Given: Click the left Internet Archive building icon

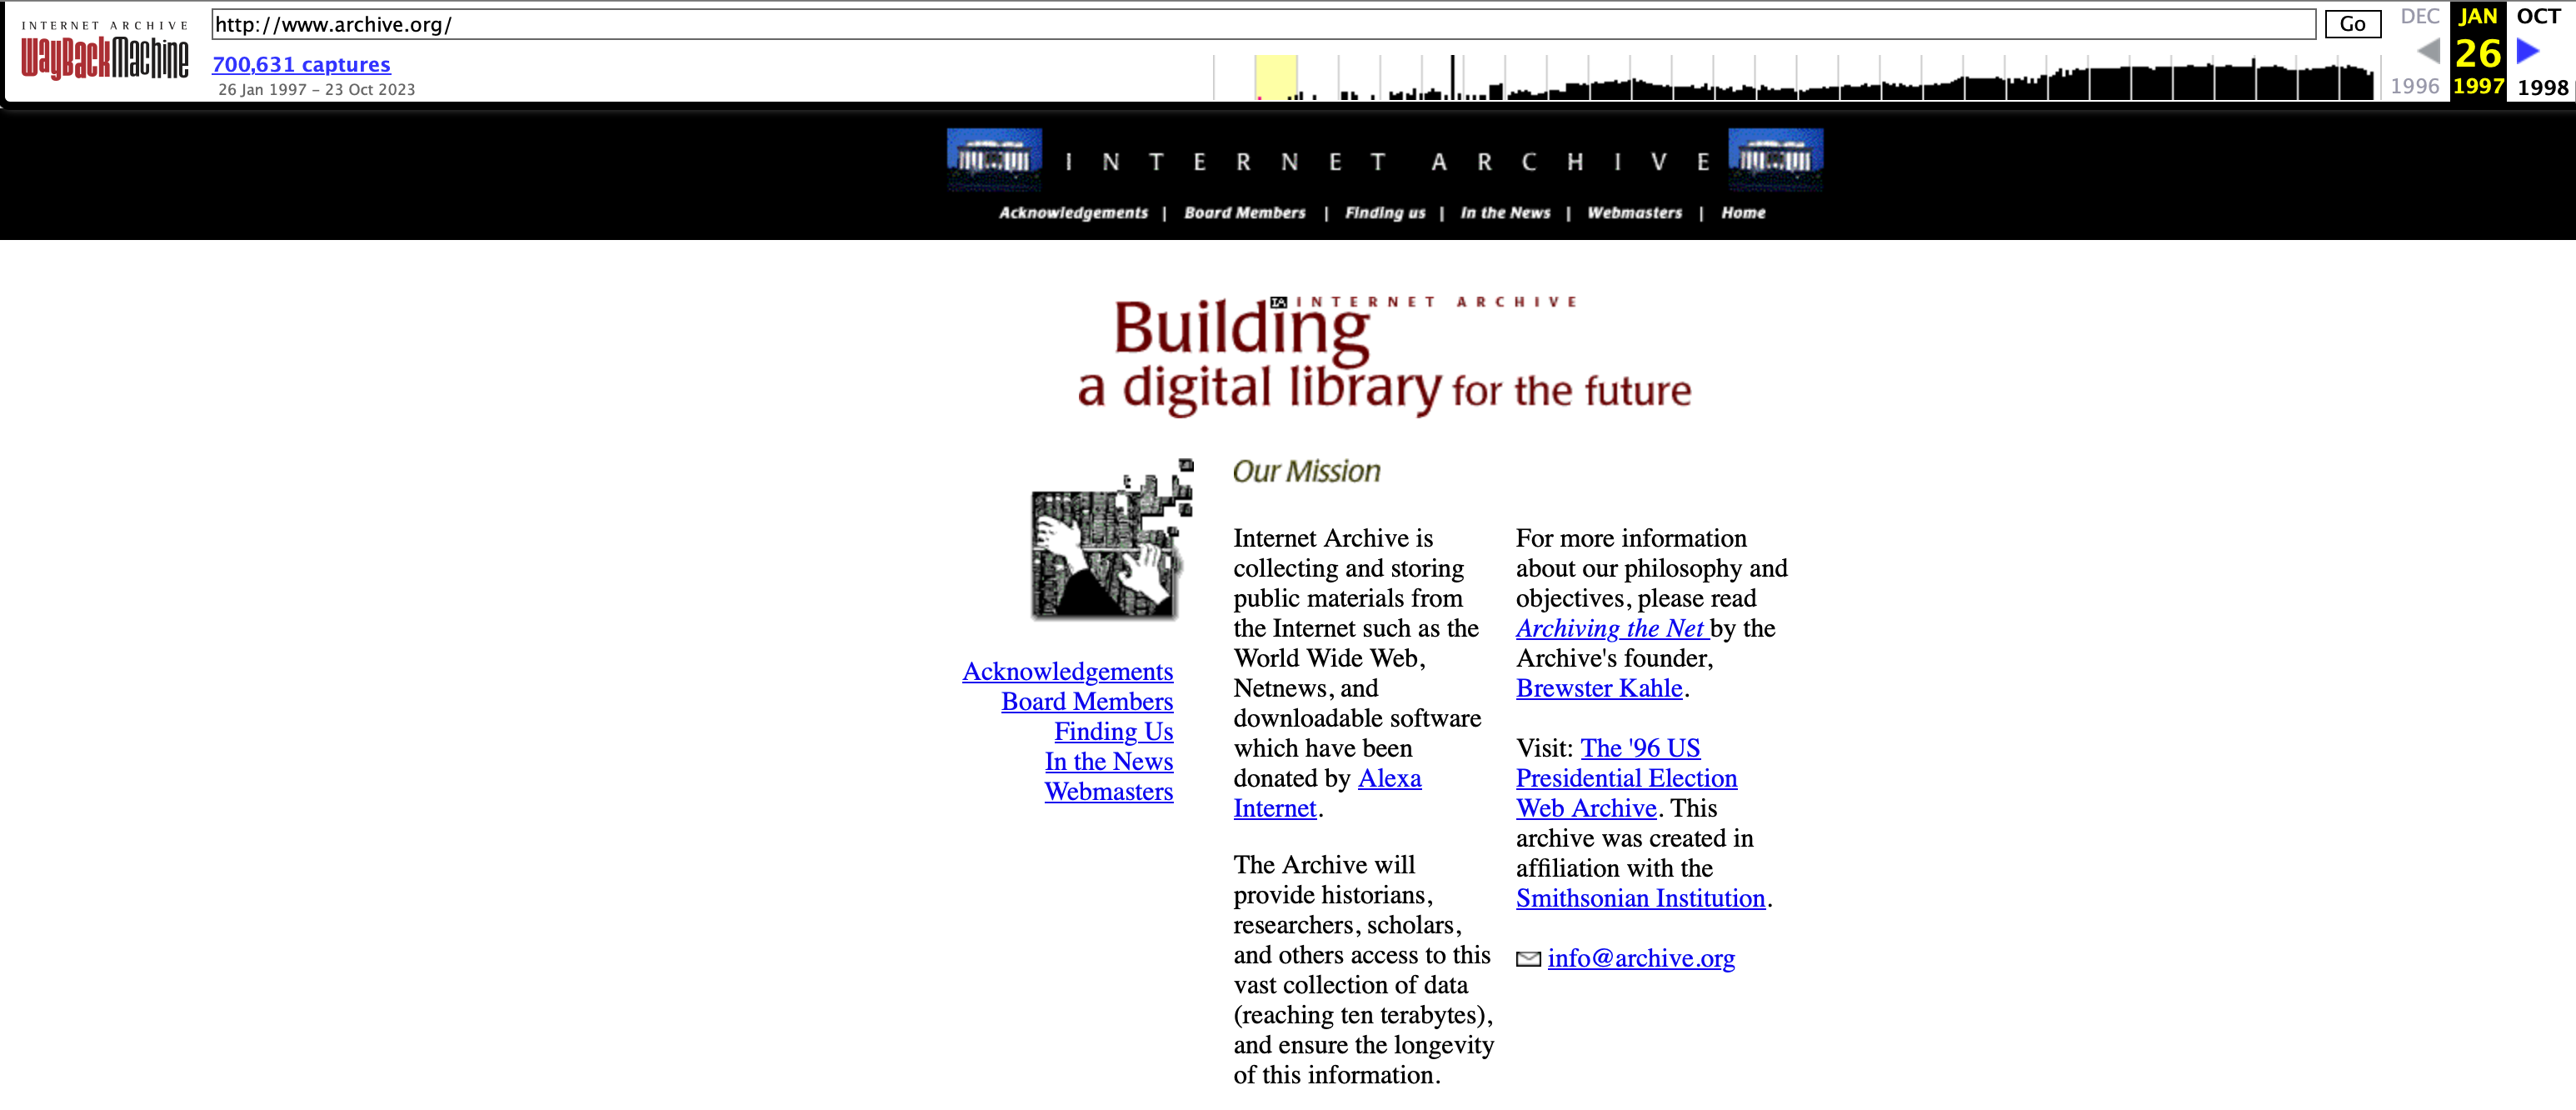Looking at the screenshot, I should (x=994, y=160).
